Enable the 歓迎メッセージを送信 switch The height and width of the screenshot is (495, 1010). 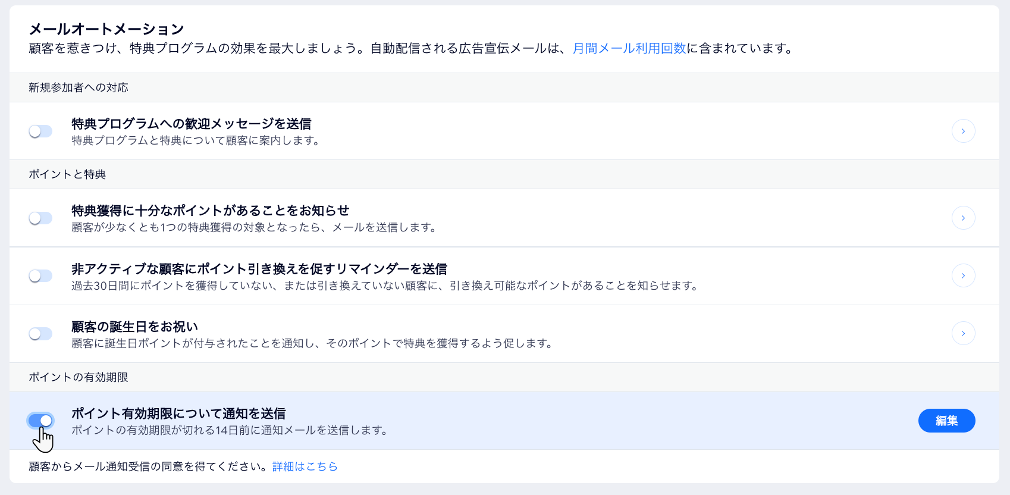[40, 131]
